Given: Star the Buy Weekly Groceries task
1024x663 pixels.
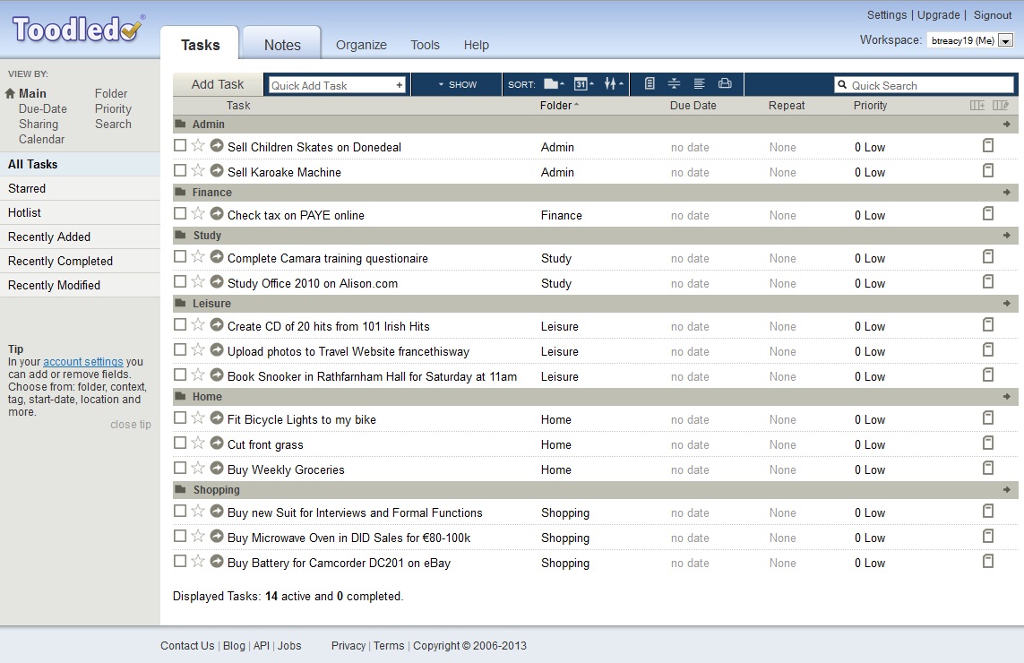Looking at the screenshot, I should point(198,468).
